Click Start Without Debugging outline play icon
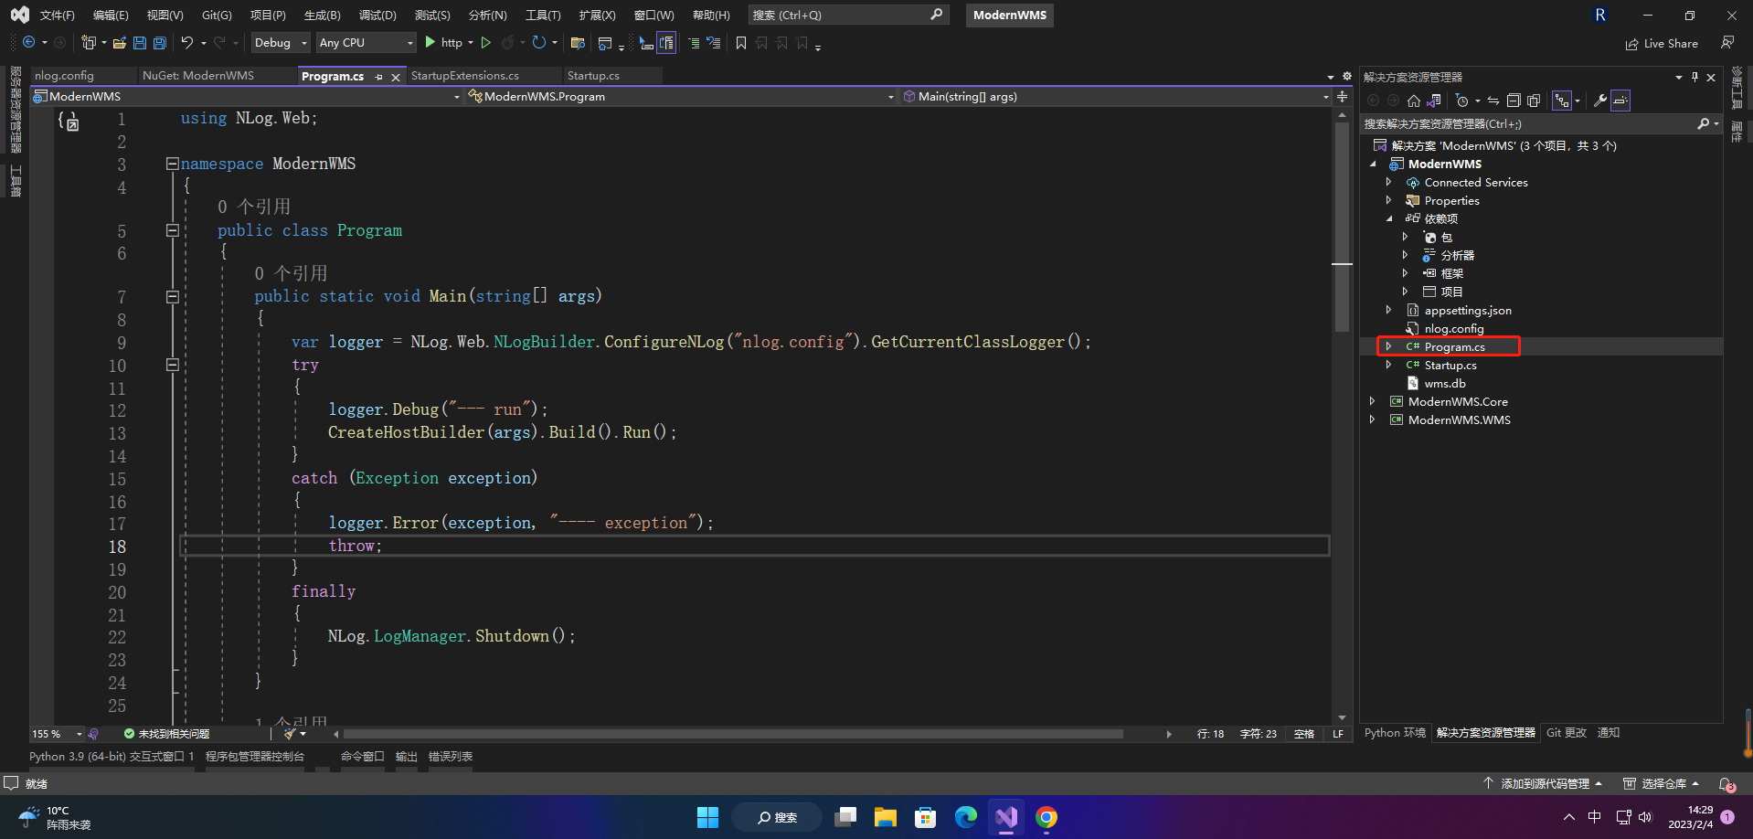The height and width of the screenshot is (839, 1753). tap(486, 43)
